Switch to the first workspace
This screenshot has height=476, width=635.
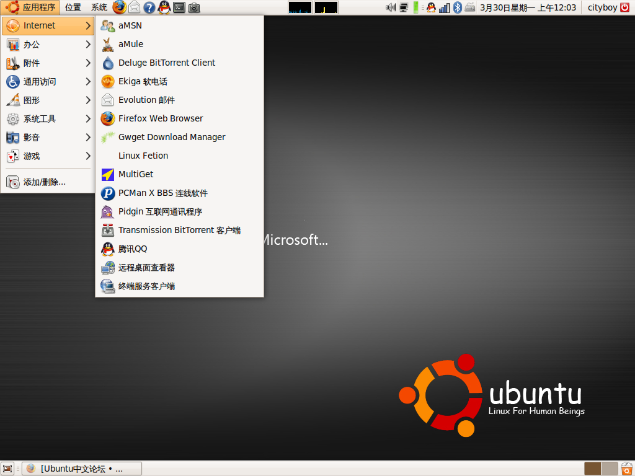[x=593, y=469]
